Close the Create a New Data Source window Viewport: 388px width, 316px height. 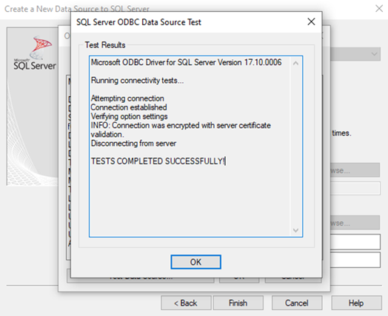click(x=379, y=9)
